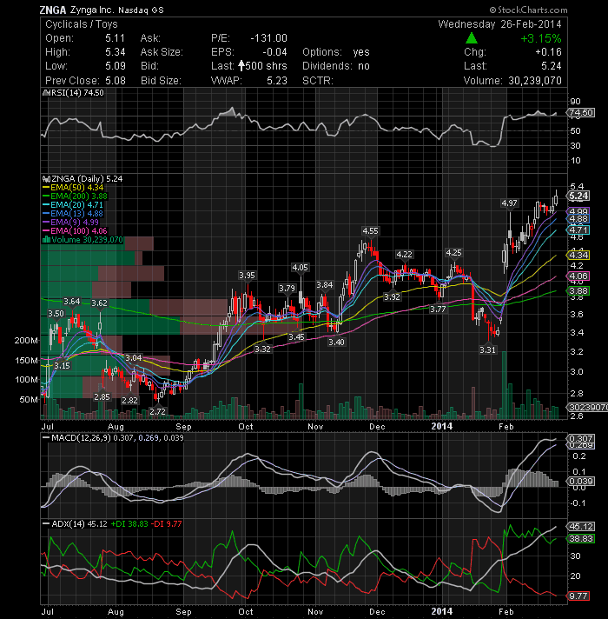The image size is (608, 619).
Task: Click the Nasdaq GS exchange label
Action: click(x=141, y=10)
